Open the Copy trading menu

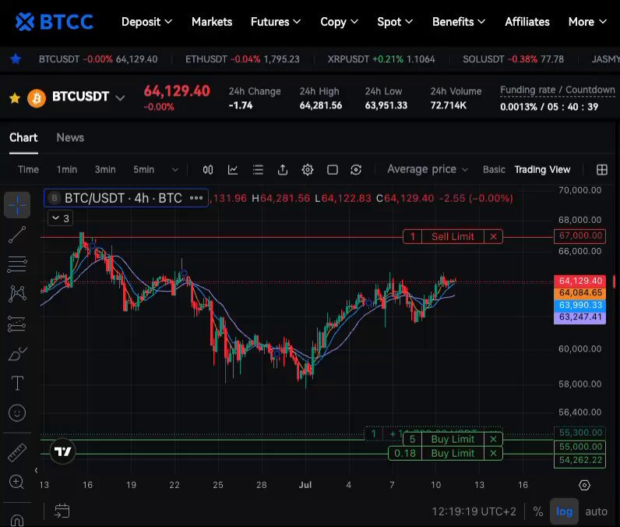coord(340,22)
